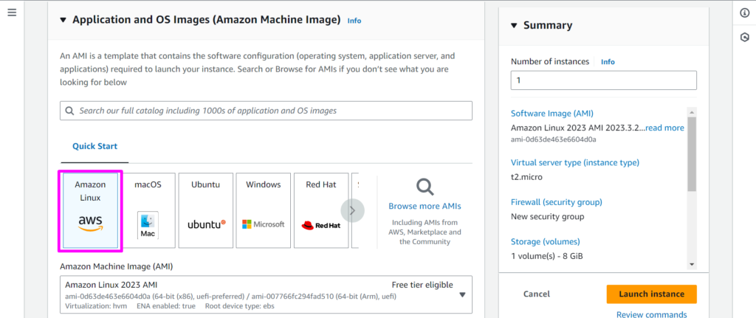Open the hamburger navigation menu
The height and width of the screenshot is (318, 756).
(x=12, y=13)
